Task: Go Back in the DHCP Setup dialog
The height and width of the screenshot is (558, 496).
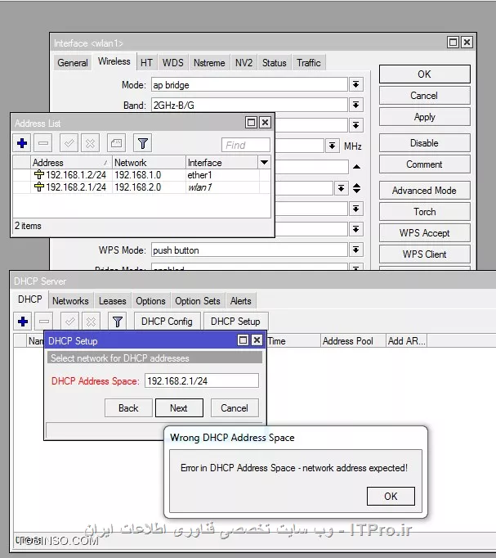Action: pyautogui.click(x=128, y=407)
